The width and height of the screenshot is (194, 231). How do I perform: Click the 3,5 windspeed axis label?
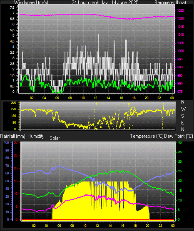[12, 52]
